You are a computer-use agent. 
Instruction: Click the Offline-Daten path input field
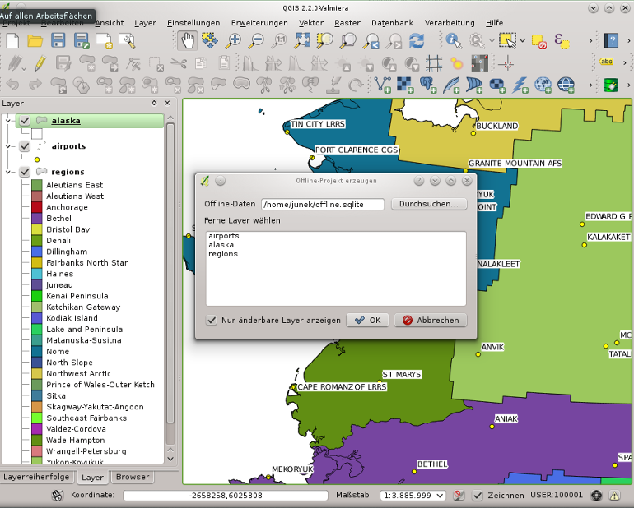322,205
